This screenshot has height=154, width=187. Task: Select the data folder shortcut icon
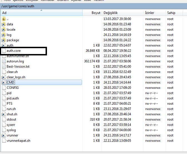click(4, 24)
